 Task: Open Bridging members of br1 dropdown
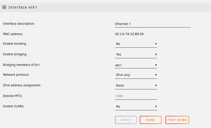136,65
